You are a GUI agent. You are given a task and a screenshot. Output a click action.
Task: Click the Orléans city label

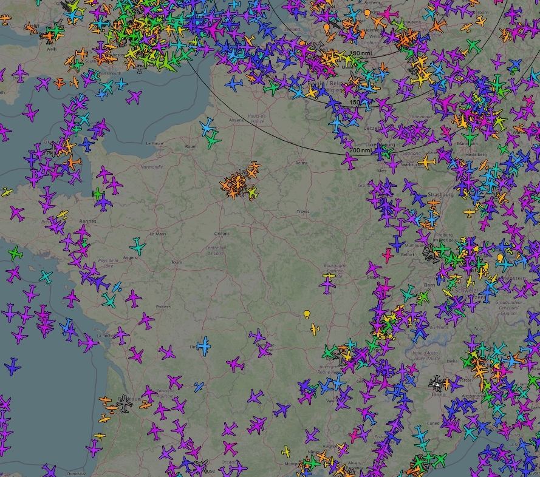(222, 234)
